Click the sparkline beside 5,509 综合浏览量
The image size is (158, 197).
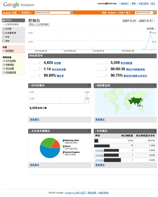(101, 62)
